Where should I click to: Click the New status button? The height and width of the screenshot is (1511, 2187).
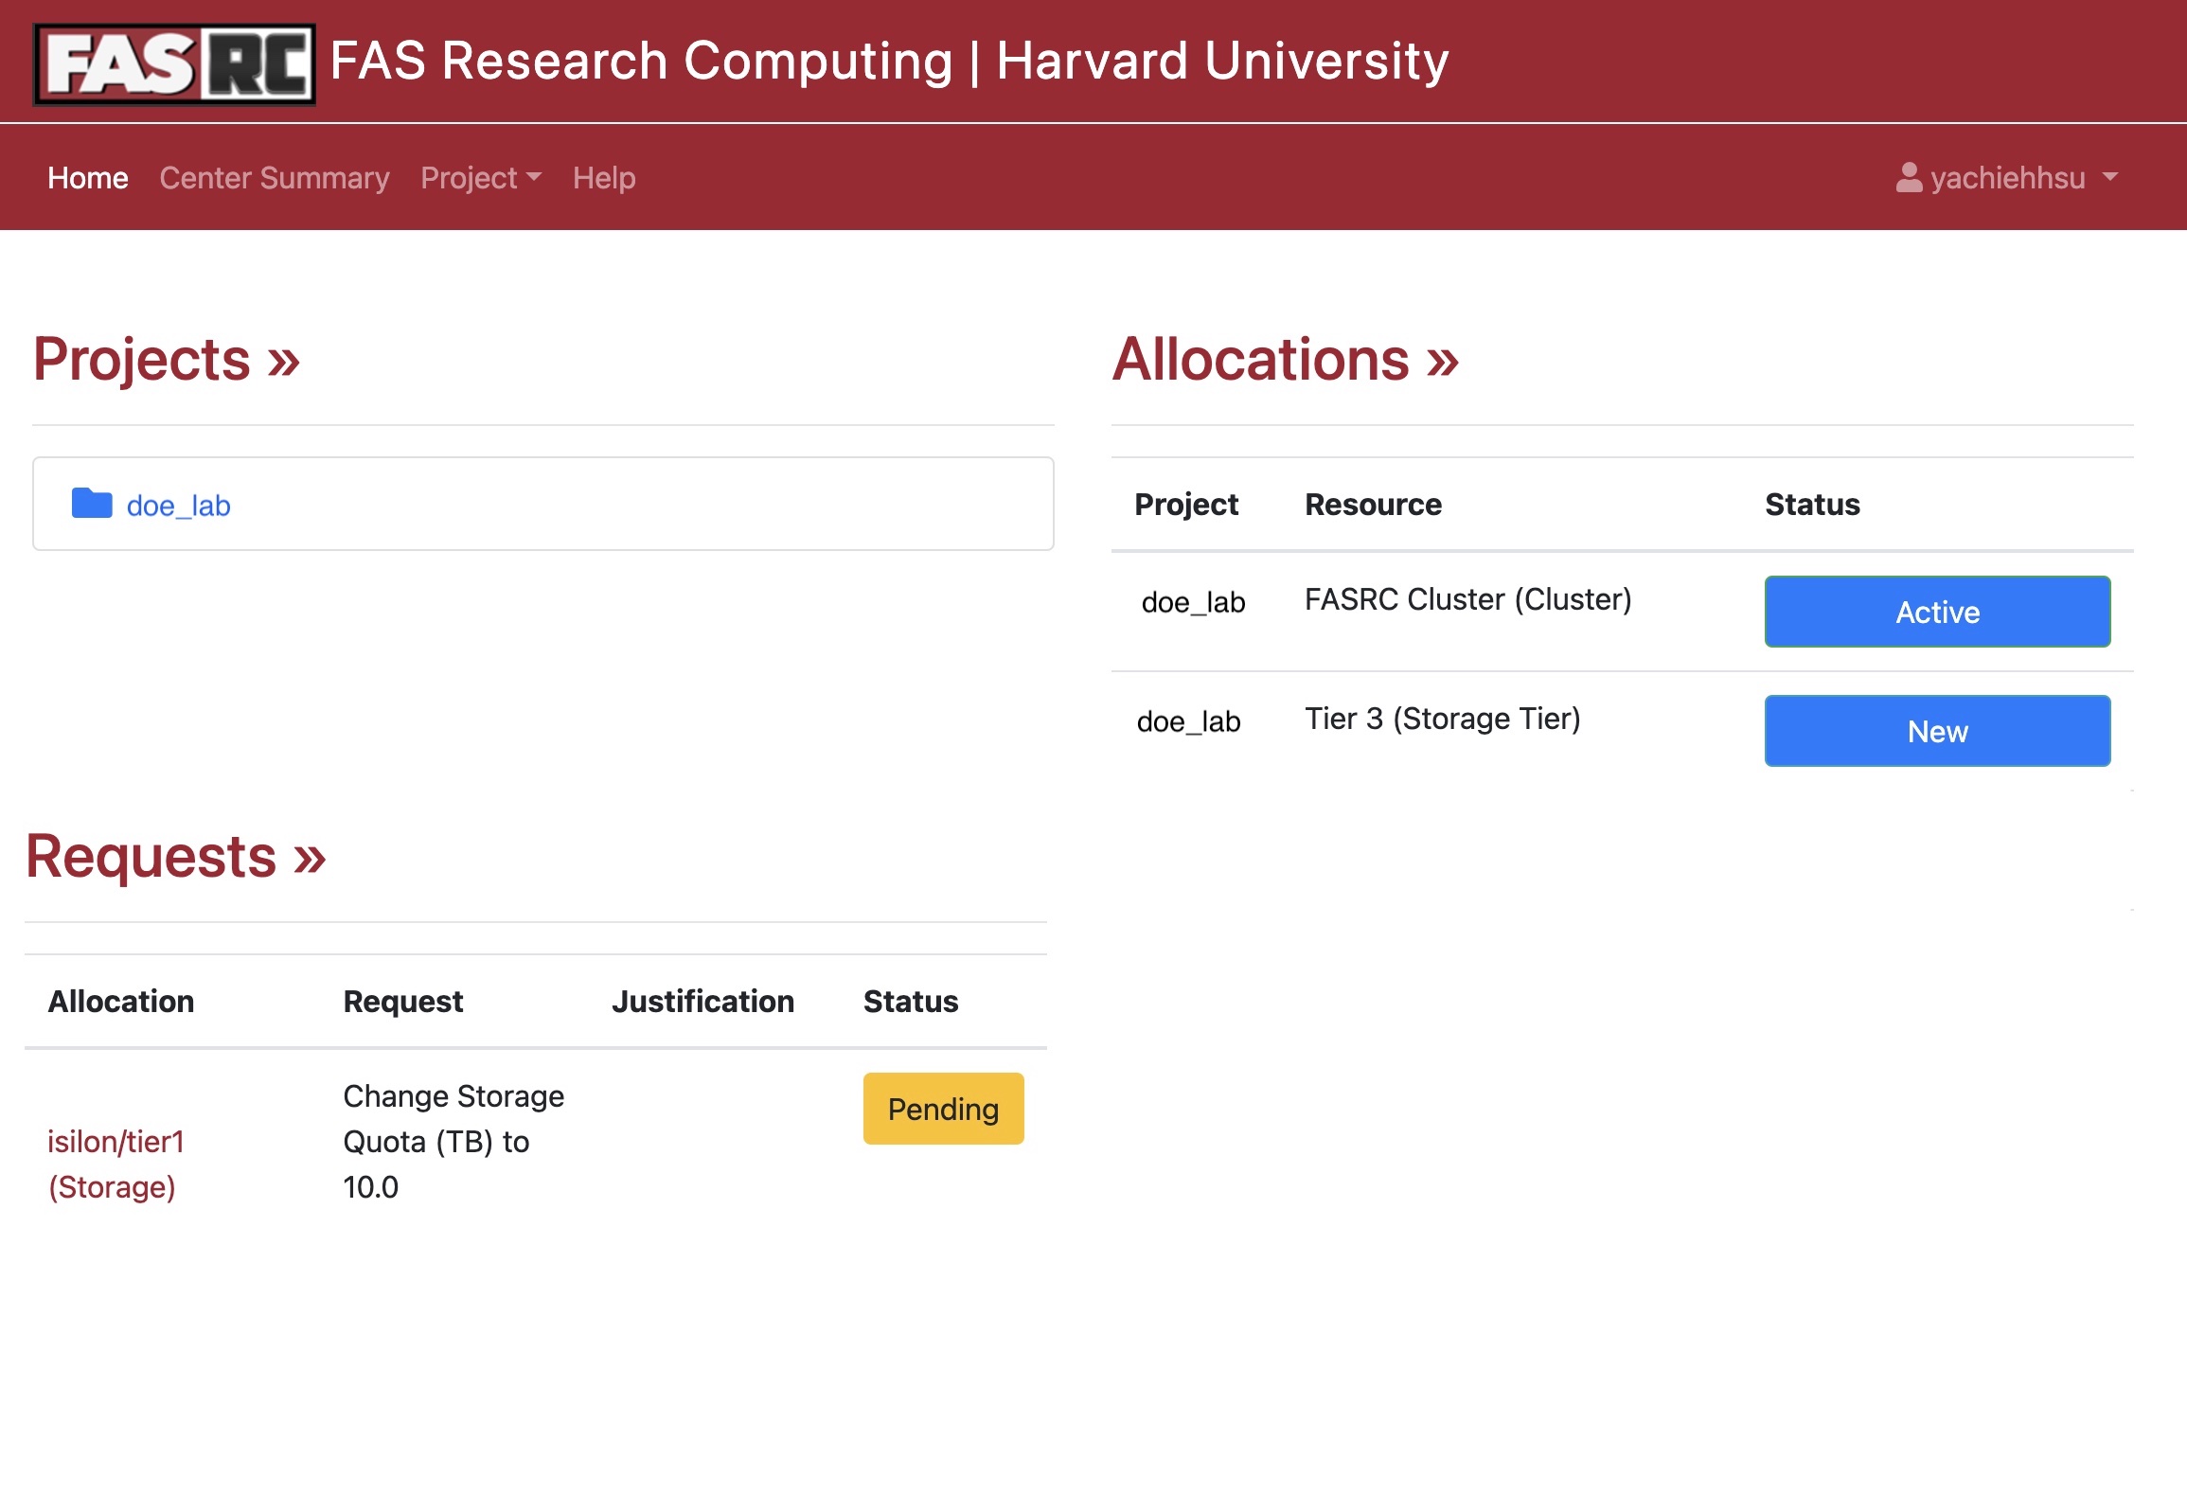coord(1937,731)
